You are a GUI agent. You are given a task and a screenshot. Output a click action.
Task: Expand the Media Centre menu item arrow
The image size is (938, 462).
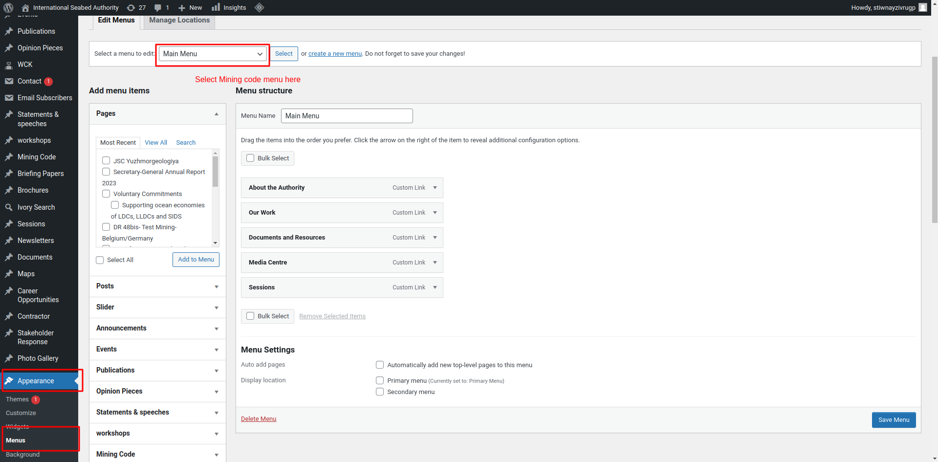(x=435, y=263)
